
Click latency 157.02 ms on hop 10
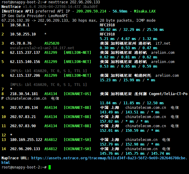coord(109,121)
